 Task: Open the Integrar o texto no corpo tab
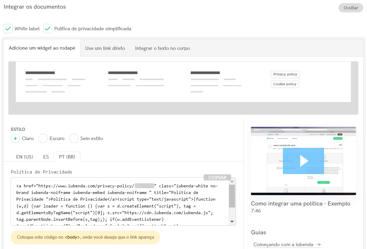tap(162, 48)
